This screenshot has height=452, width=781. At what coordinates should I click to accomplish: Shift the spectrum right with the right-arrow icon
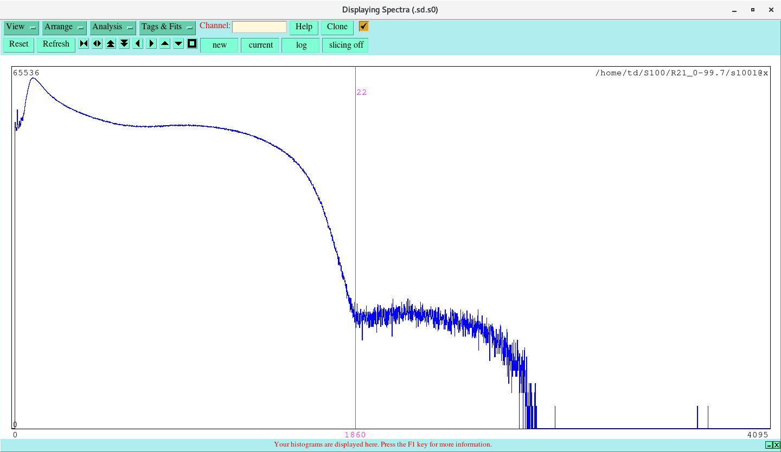coord(151,43)
